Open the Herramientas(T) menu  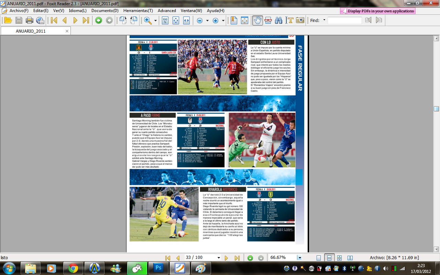click(x=138, y=11)
